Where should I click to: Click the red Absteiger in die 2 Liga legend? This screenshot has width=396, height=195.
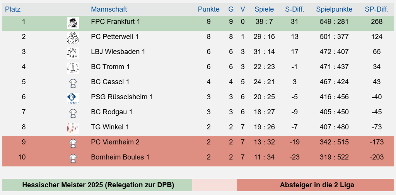tap(317, 185)
